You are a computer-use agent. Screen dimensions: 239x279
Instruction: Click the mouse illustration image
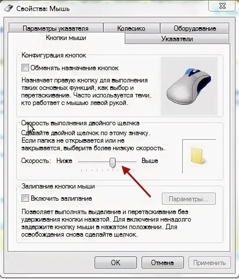click(x=189, y=86)
